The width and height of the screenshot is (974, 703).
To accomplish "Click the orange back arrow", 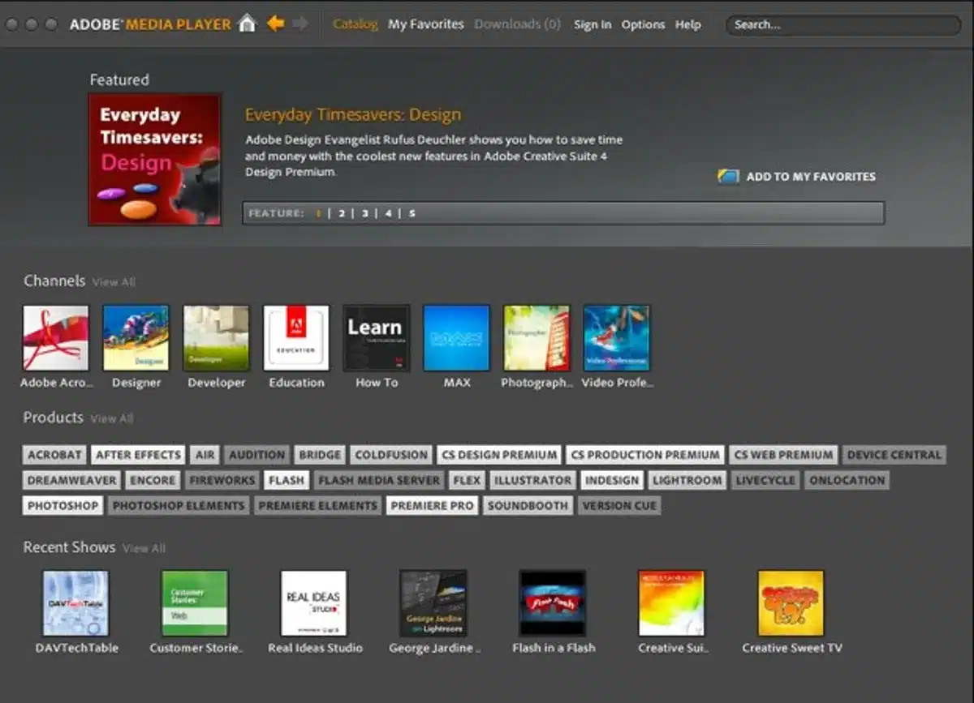I will (x=276, y=24).
